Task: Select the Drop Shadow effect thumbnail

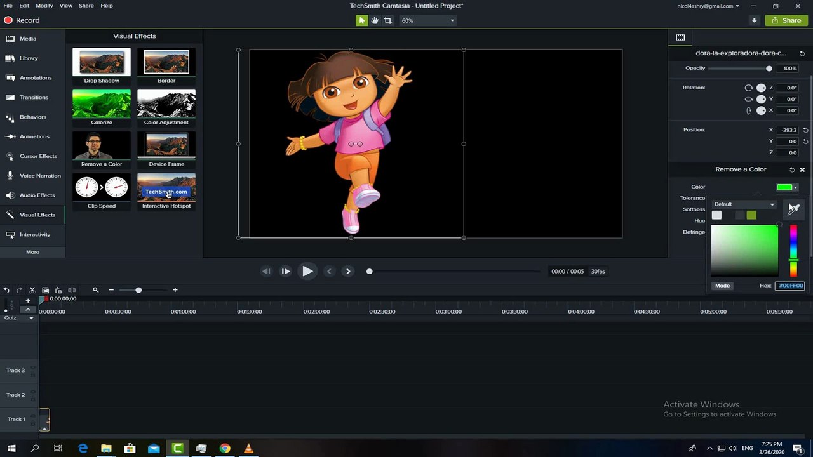Action: (102, 62)
